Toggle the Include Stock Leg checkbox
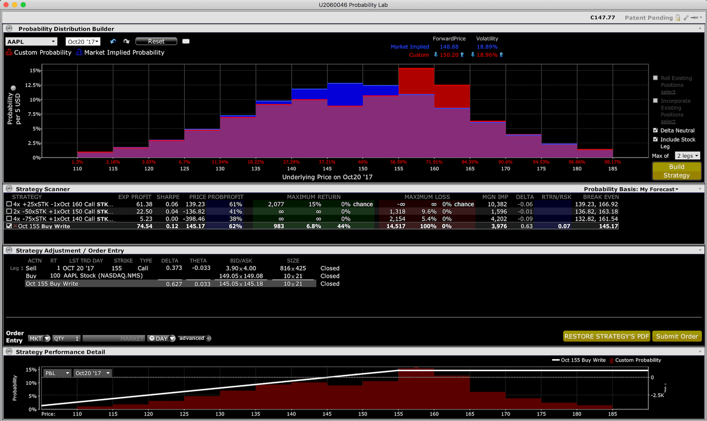This screenshot has width=707, height=421. (656, 139)
